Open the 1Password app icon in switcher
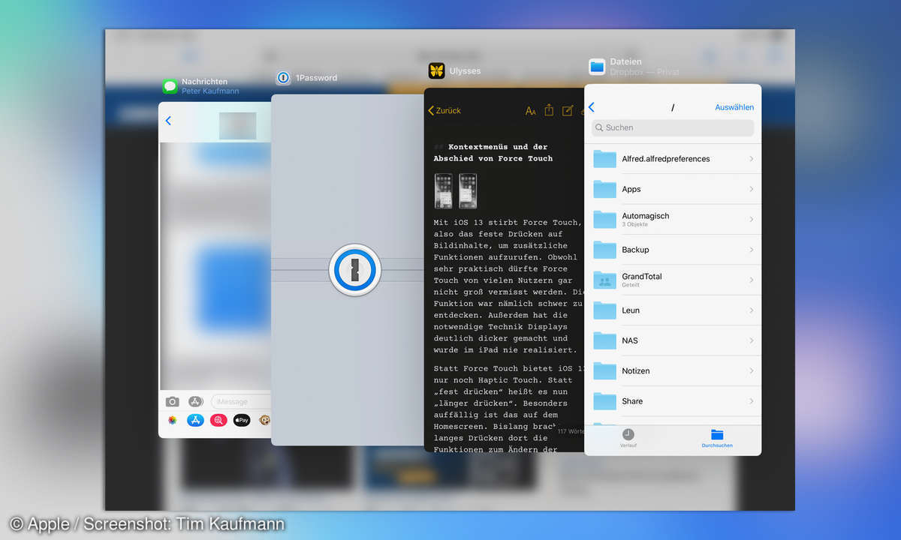 [283, 78]
